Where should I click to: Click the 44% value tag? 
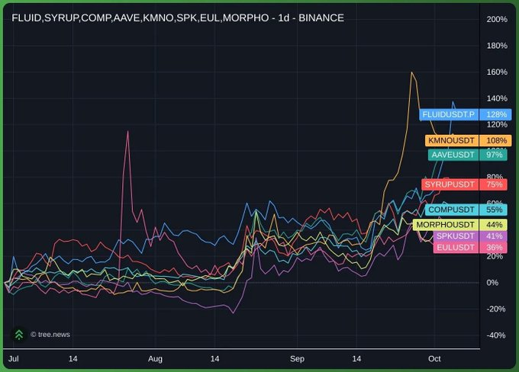[x=494, y=225]
